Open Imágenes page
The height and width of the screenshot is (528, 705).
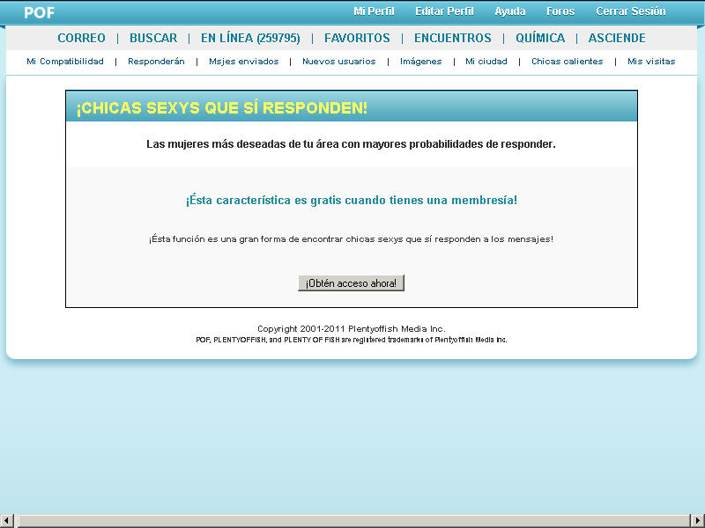point(421,62)
